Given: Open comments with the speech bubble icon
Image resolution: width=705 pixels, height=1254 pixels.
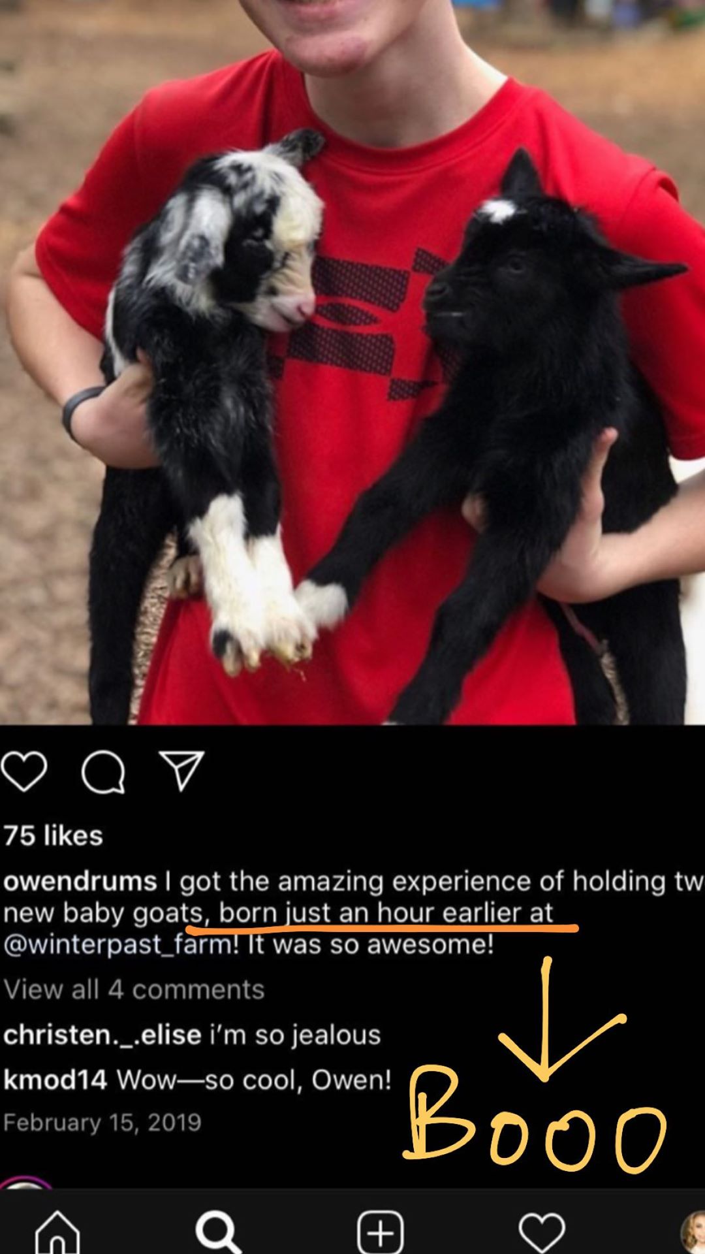Looking at the screenshot, I should pos(103,771).
